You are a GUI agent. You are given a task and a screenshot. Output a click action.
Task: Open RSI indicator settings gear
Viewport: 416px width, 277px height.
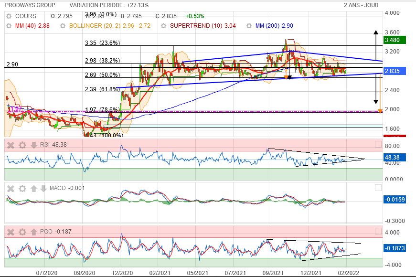point(22,145)
